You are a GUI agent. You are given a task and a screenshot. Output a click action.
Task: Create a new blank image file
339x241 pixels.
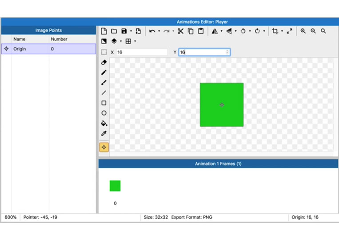[x=104, y=31]
